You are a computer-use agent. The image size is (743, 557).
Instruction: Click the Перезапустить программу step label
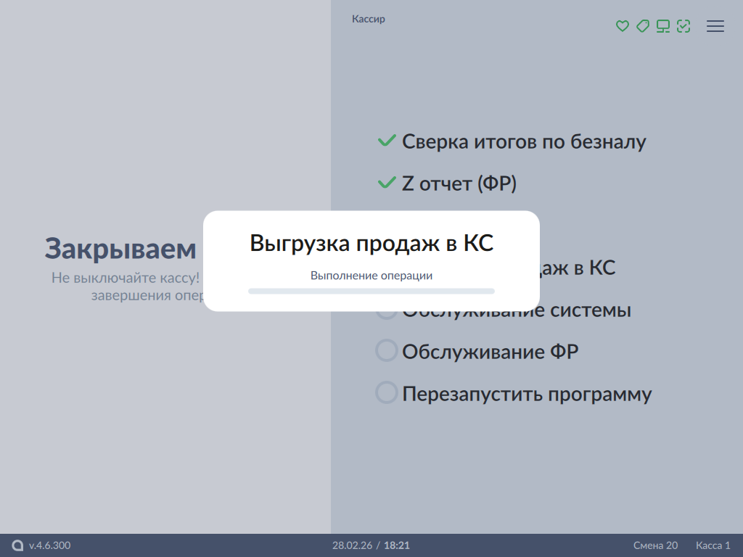527,395
